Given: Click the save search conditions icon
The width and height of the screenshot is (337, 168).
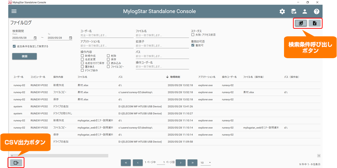Looking at the screenshot, I should [315, 23].
